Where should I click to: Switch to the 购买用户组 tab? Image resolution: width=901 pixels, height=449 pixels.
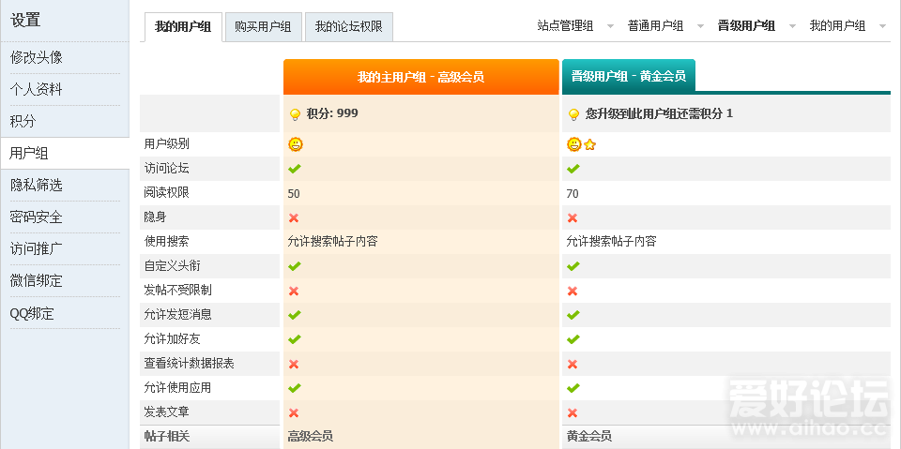tap(263, 27)
